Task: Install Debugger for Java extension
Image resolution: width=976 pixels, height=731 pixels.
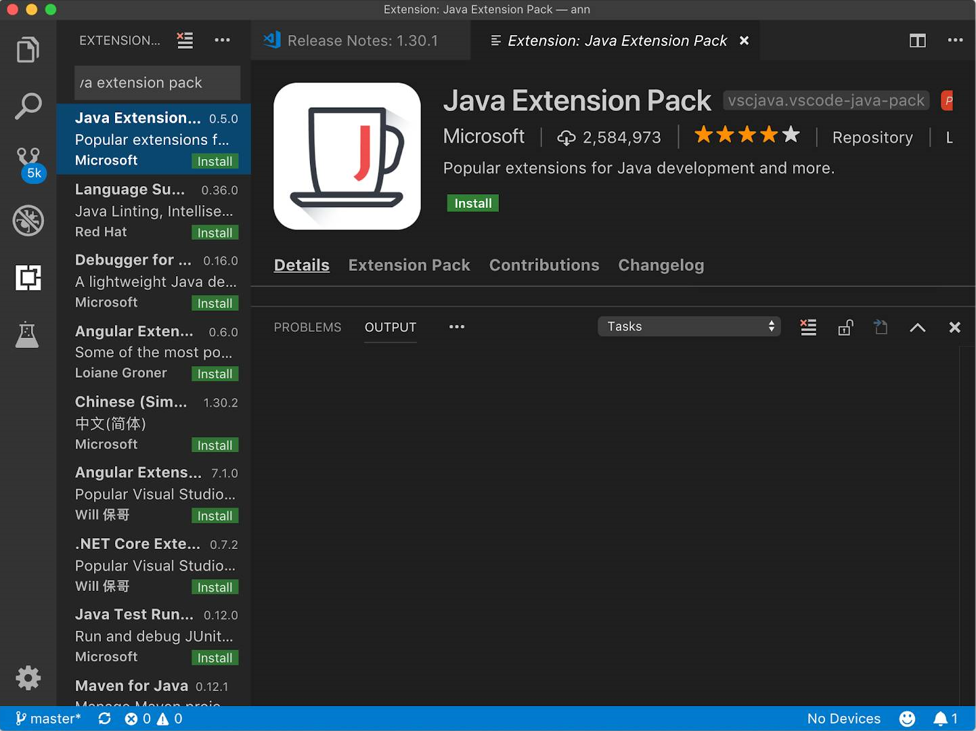Action: pyautogui.click(x=215, y=303)
